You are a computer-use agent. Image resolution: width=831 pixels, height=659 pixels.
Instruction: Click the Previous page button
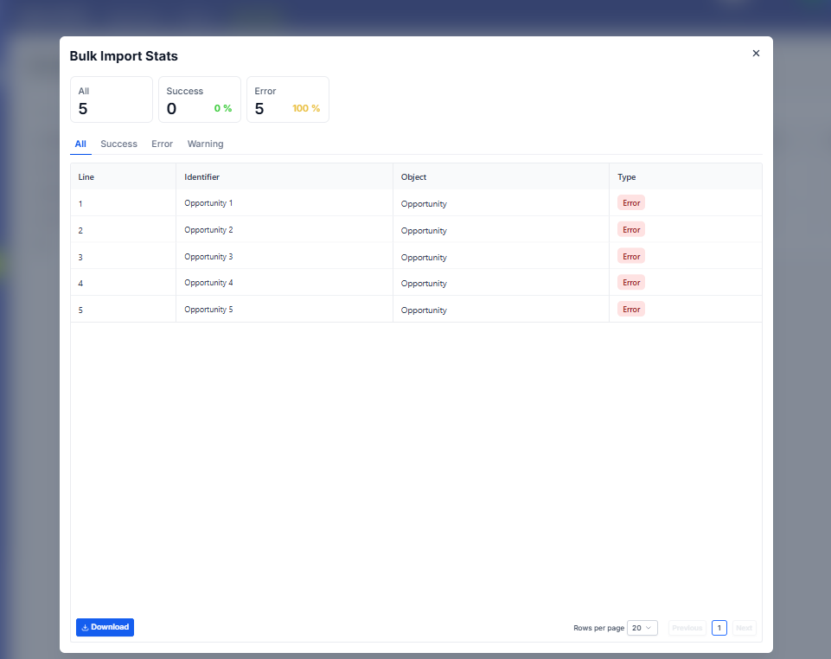(x=687, y=628)
